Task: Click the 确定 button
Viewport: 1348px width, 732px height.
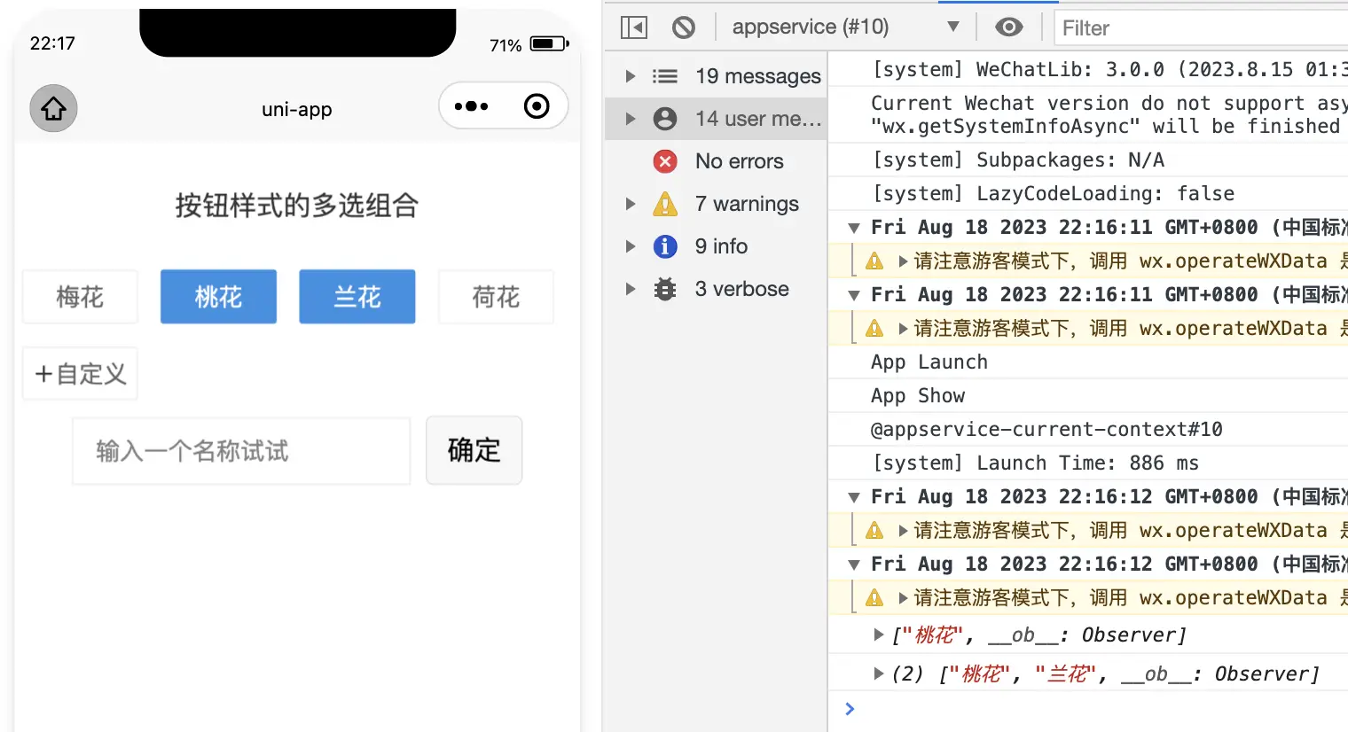Action: pyautogui.click(x=474, y=450)
